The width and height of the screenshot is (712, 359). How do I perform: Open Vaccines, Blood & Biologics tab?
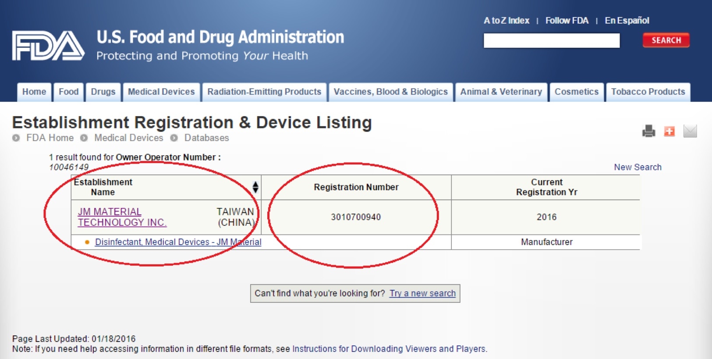pyautogui.click(x=390, y=92)
